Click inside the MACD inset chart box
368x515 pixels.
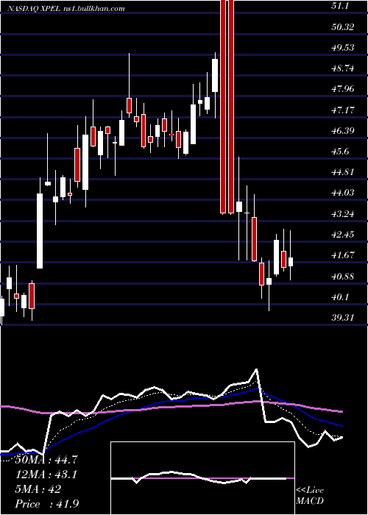coord(202,478)
